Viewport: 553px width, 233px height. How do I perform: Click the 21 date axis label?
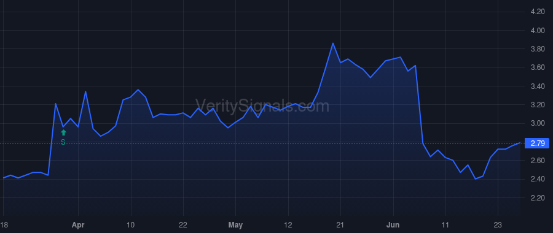click(x=340, y=225)
